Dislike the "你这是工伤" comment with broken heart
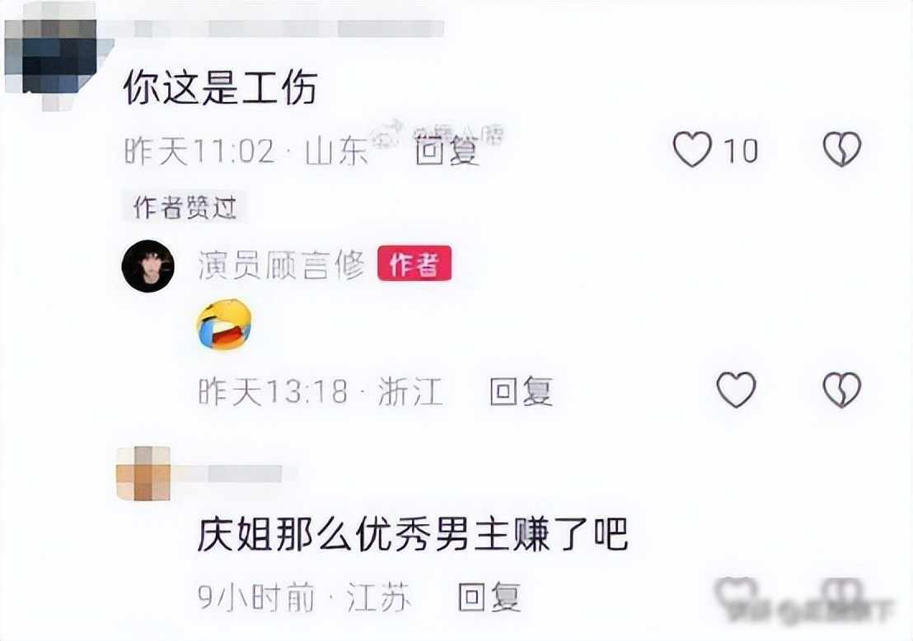913x641 pixels. point(842,150)
